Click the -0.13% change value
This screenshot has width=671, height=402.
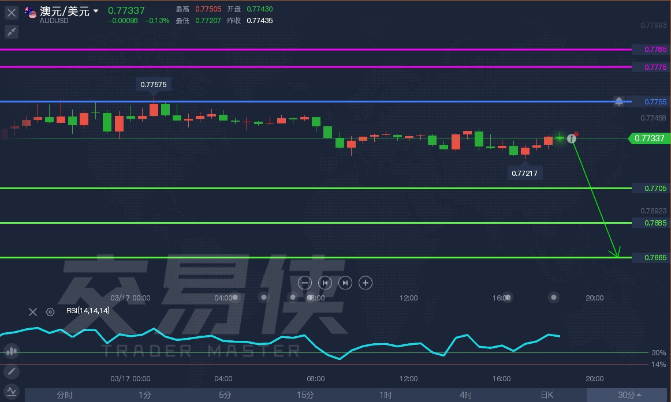[157, 21]
